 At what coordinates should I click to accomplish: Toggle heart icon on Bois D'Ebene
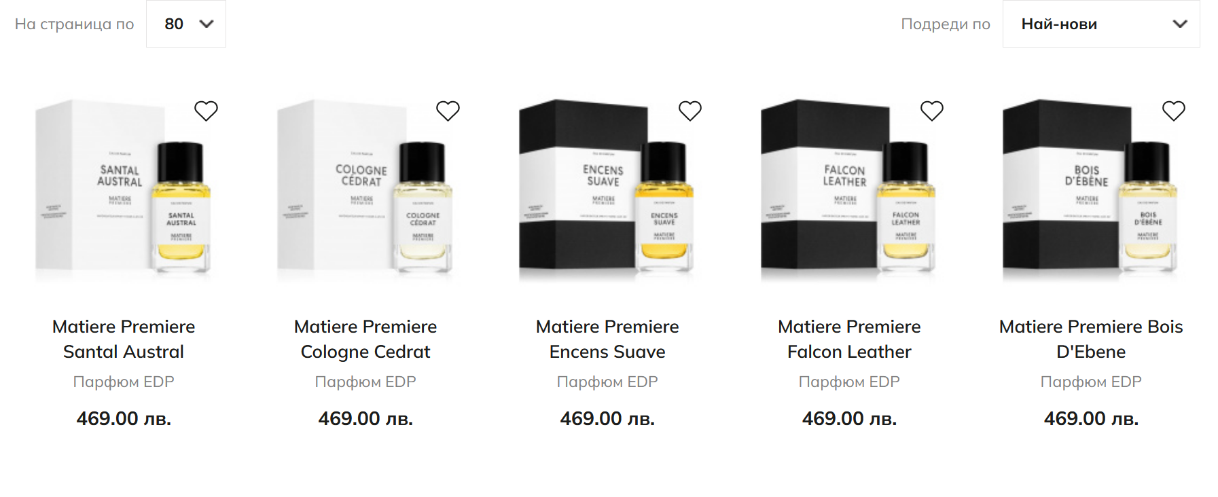[1173, 111]
